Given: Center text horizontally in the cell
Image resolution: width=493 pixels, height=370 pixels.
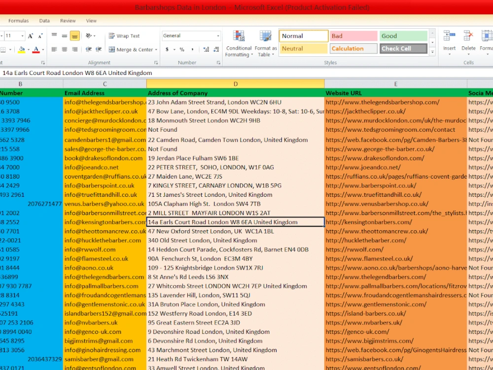Looking at the screenshot, I should tap(65, 49).
